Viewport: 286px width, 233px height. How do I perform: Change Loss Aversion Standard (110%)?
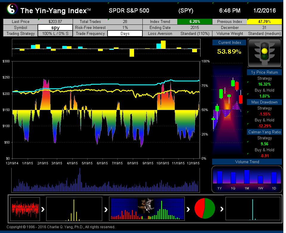click(195, 34)
